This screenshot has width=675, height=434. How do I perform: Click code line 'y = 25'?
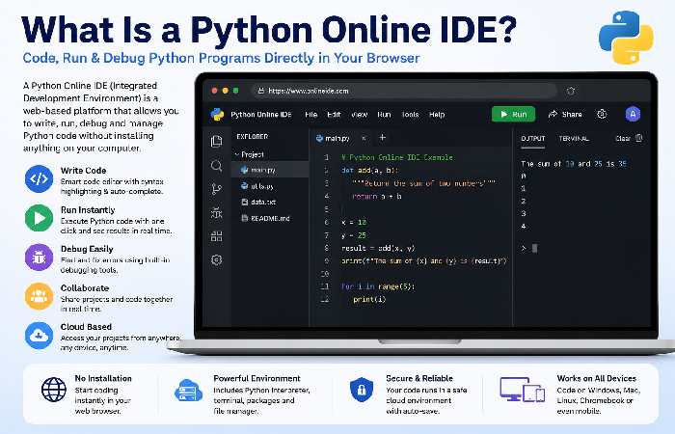point(354,235)
